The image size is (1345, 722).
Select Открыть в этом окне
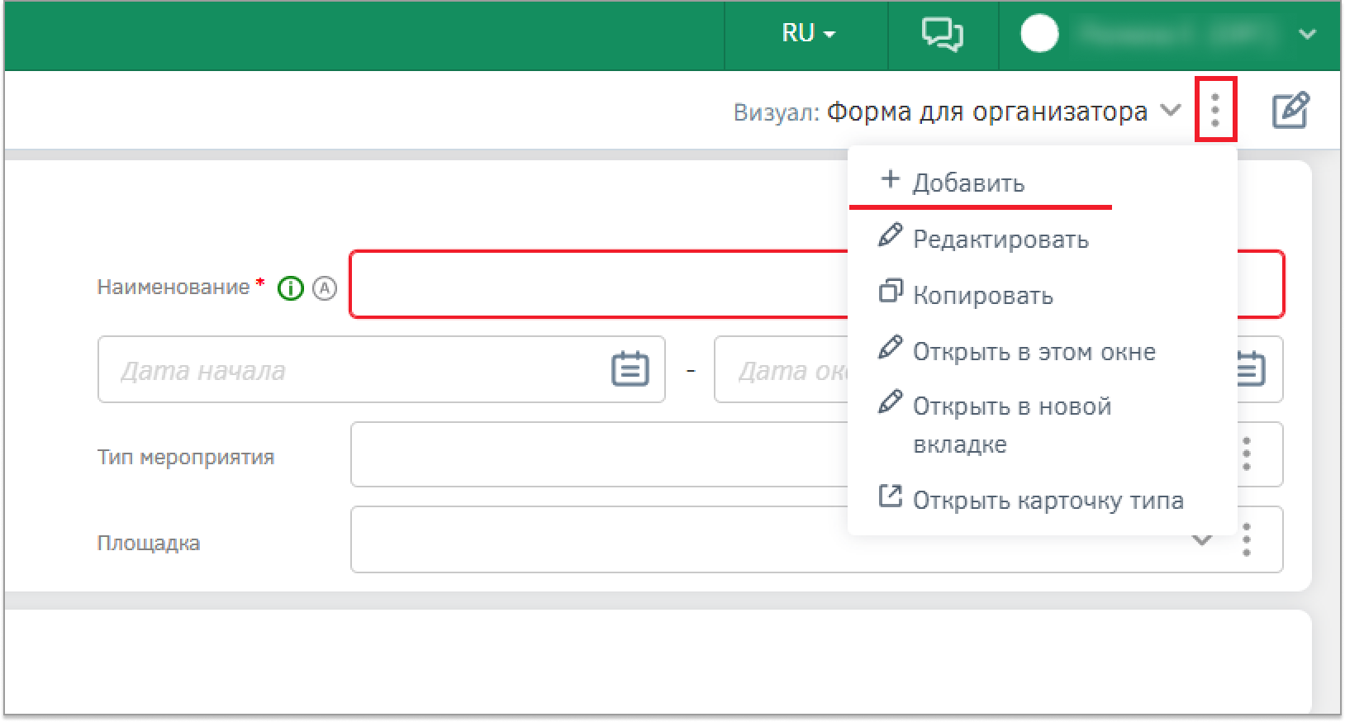click(x=1043, y=351)
